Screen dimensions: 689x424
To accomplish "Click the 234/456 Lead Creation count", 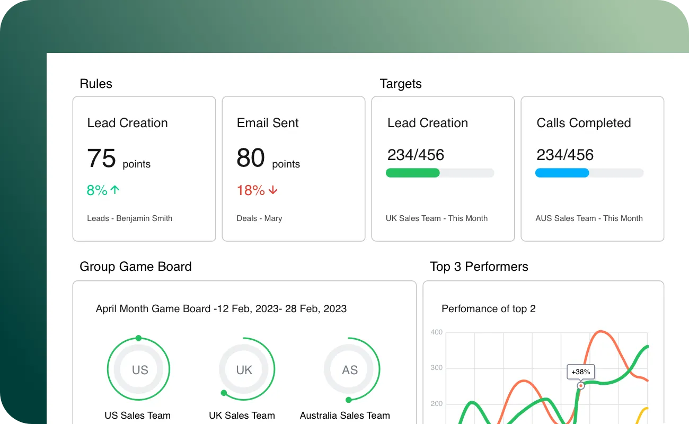I will 416,154.
